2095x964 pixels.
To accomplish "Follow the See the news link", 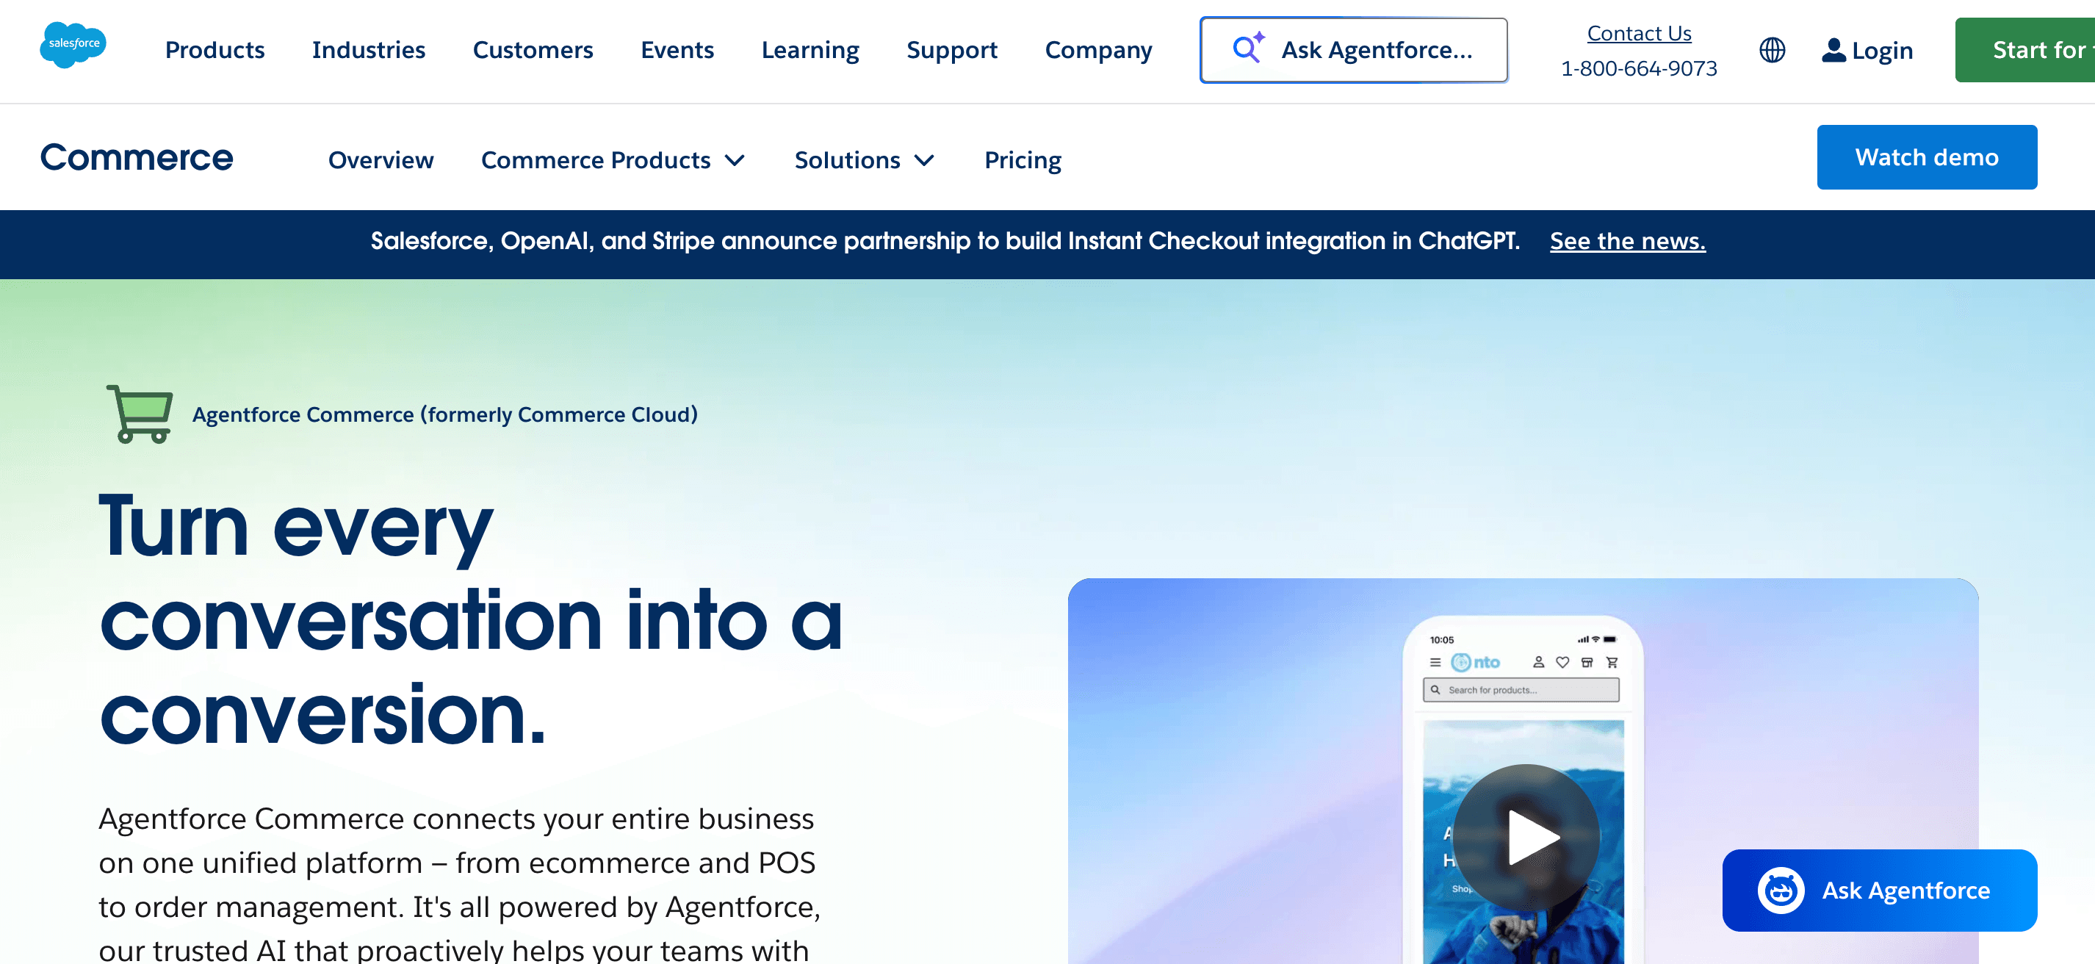I will [x=1626, y=241].
